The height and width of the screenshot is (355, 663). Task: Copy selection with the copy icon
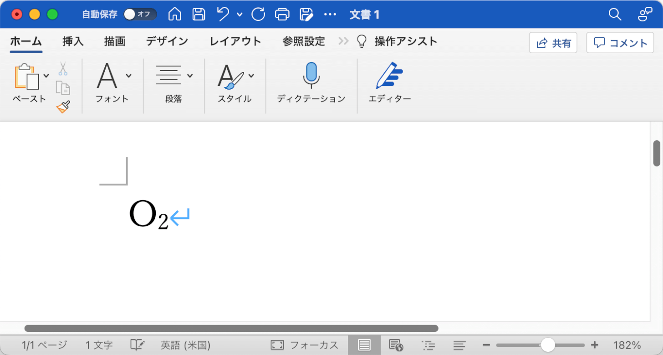(x=63, y=87)
